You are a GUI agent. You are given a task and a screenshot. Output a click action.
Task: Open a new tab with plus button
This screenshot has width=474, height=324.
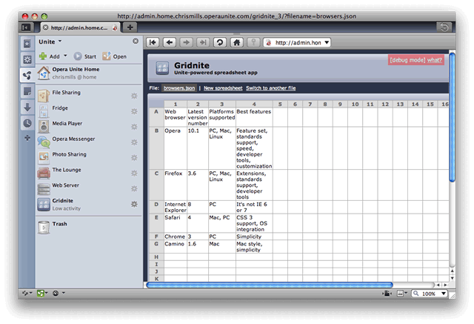tap(130, 27)
